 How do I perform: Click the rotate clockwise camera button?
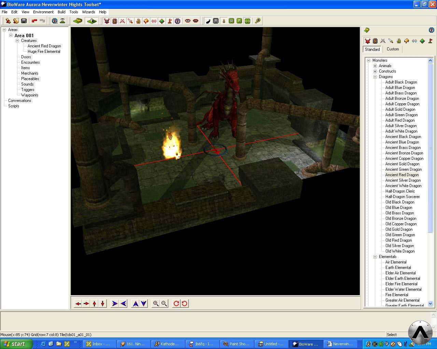click(176, 303)
